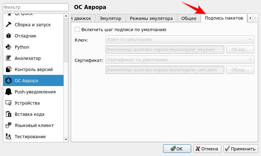
Task: Select the Устройства monitor icon
Action: (x=8, y=103)
